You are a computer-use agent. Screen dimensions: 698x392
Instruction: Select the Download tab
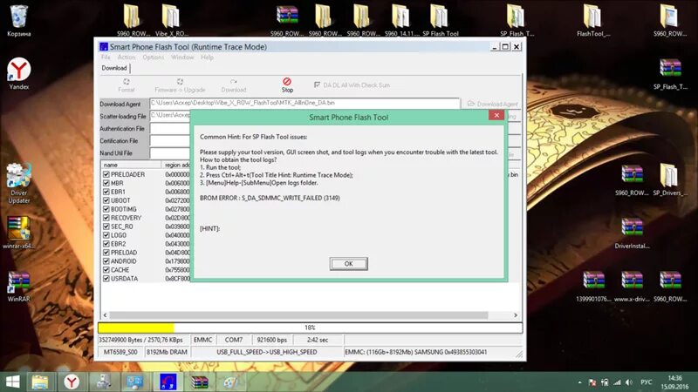click(114, 68)
